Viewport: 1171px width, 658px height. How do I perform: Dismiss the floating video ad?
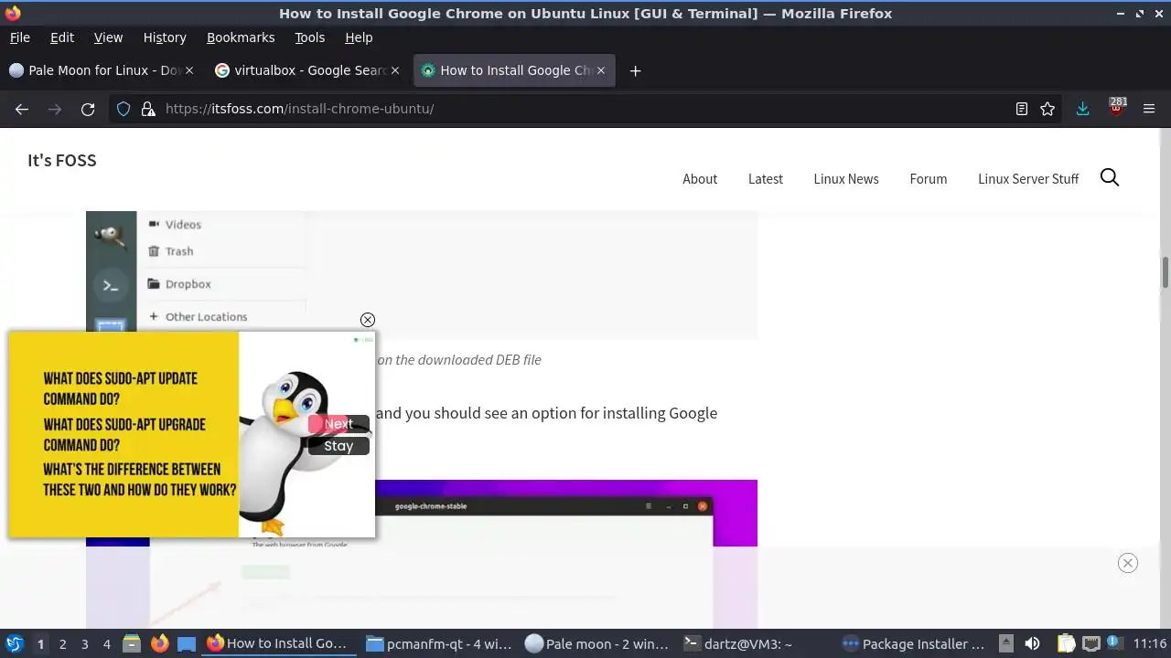click(x=368, y=320)
